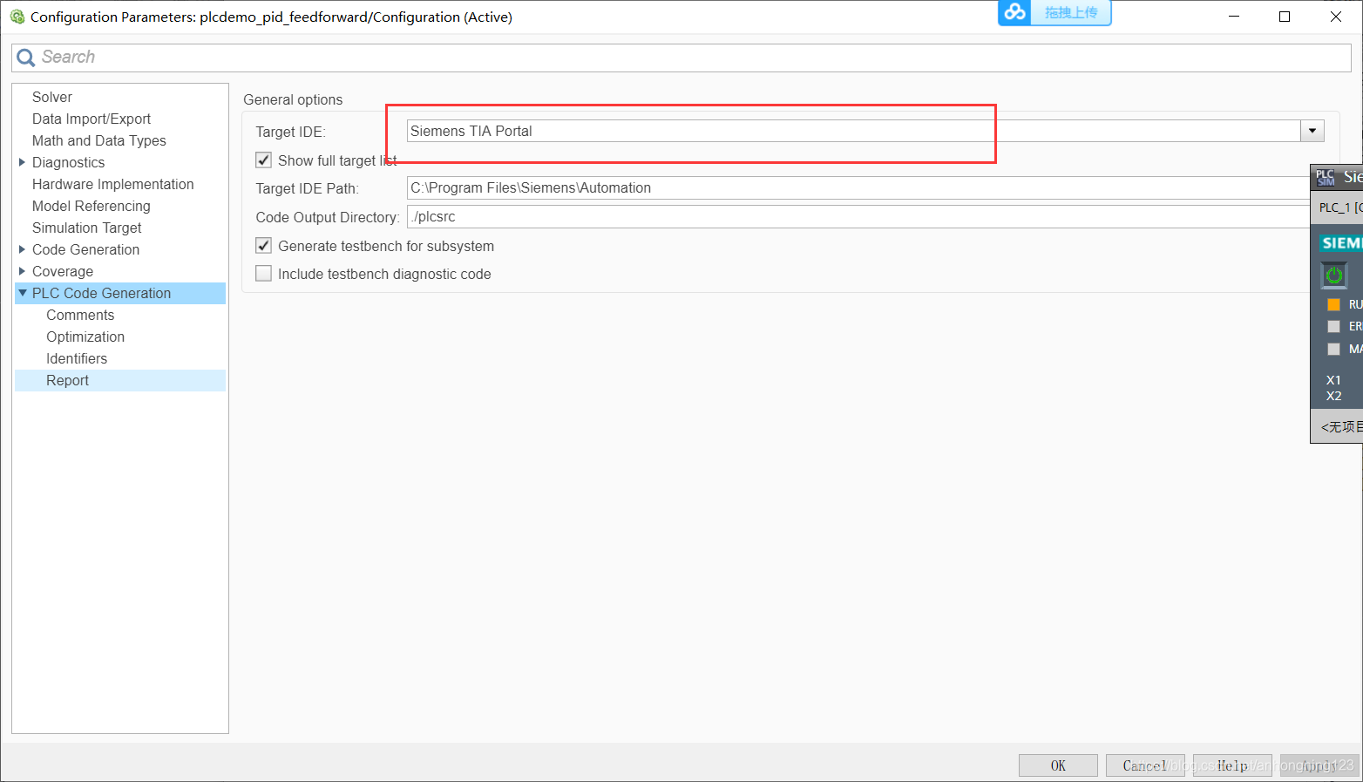1363x782 pixels.
Task: Select Model Referencing pane
Action: point(92,206)
